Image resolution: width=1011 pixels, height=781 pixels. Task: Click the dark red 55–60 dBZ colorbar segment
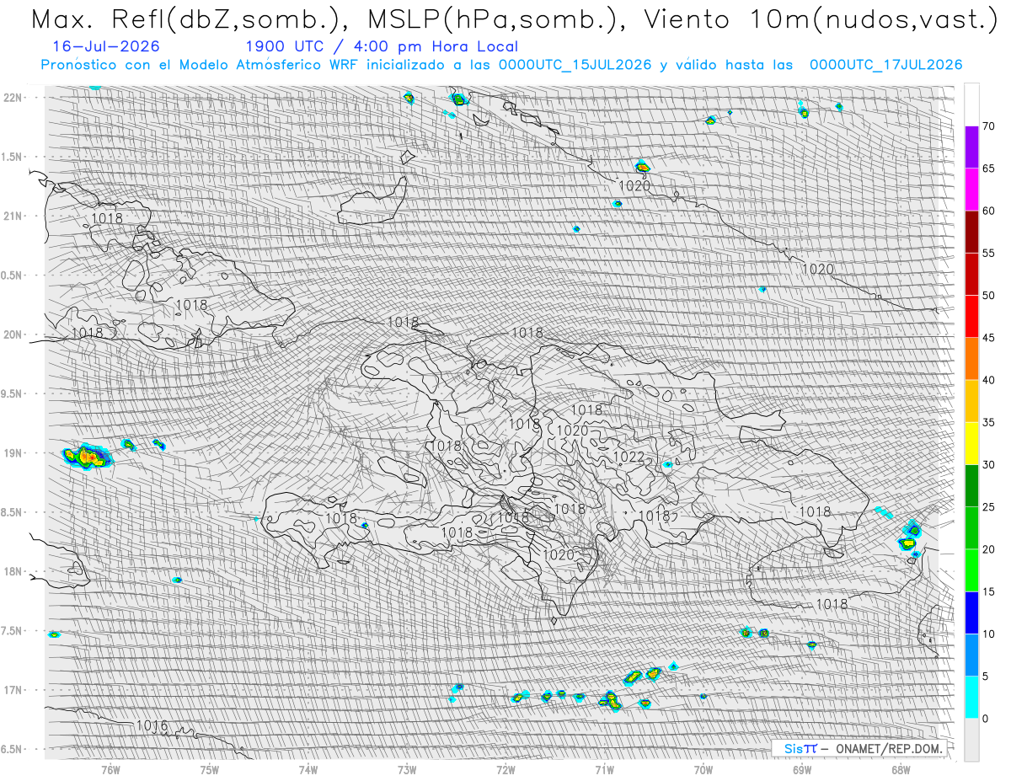pos(971,232)
